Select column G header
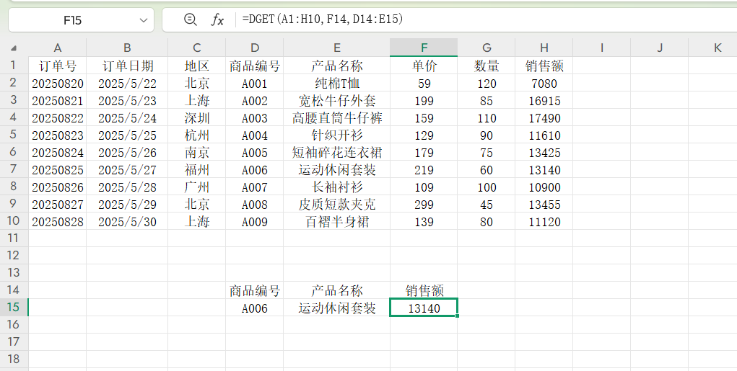737x371 pixels. (x=487, y=48)
